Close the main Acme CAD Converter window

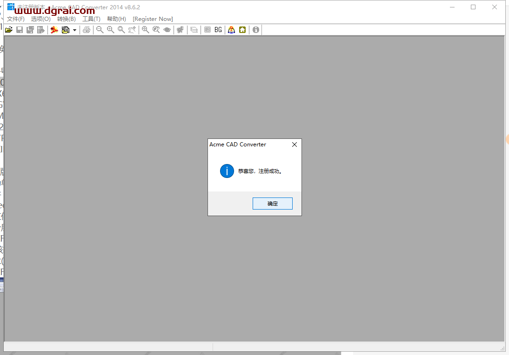point(495,7)
